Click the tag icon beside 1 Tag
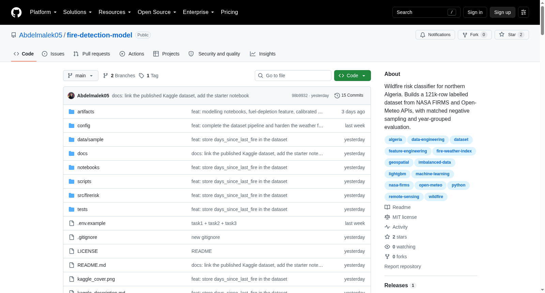The width and height of the screenshot is (545, 293). 142,76
